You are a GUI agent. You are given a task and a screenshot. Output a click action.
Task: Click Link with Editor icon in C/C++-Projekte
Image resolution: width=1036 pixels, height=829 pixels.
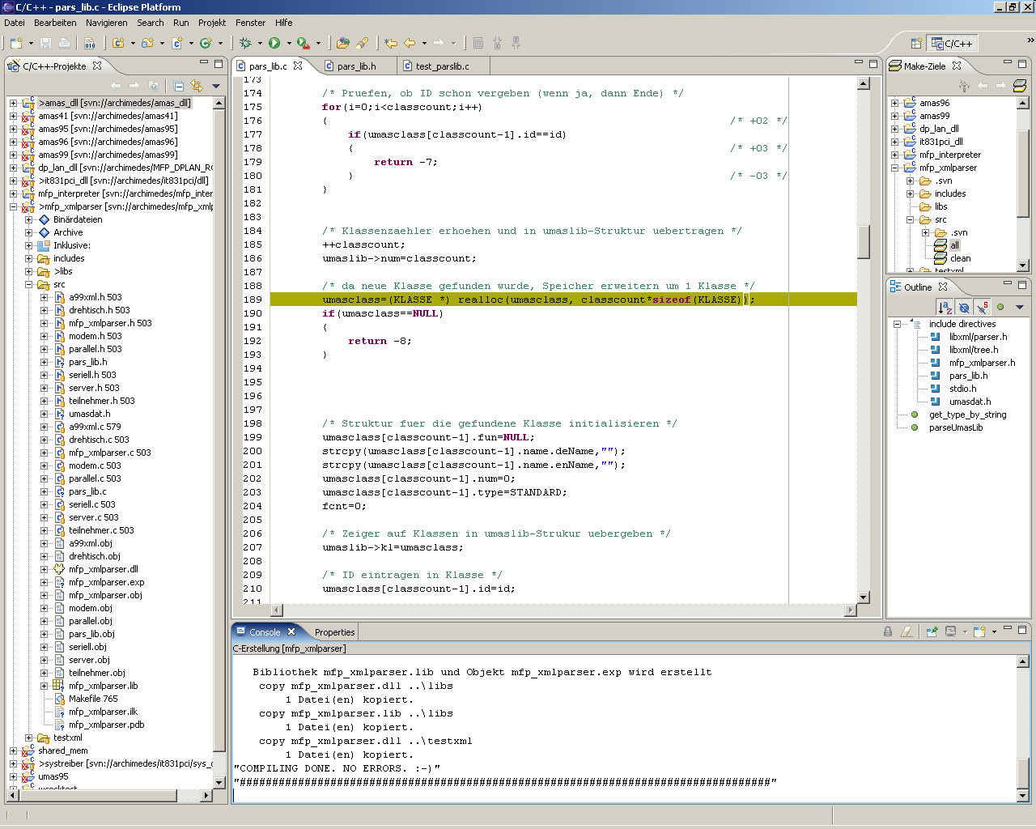click(197, 86)
